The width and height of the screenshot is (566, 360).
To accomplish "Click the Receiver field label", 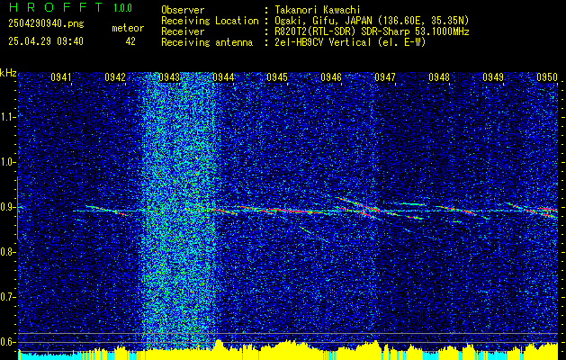I will coord(183,31).
